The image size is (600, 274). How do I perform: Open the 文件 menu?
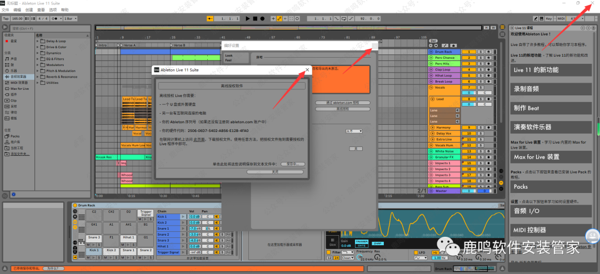click(6, 10)
